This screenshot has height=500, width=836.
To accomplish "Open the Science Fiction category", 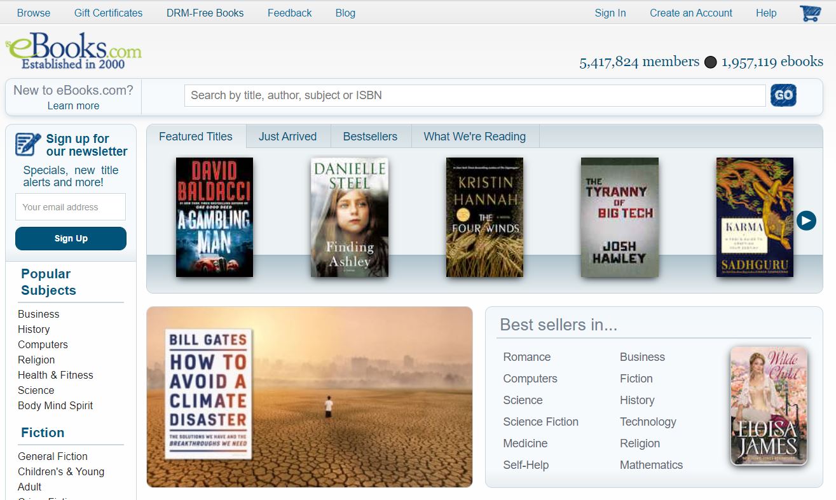I will (x=540, y=422).
